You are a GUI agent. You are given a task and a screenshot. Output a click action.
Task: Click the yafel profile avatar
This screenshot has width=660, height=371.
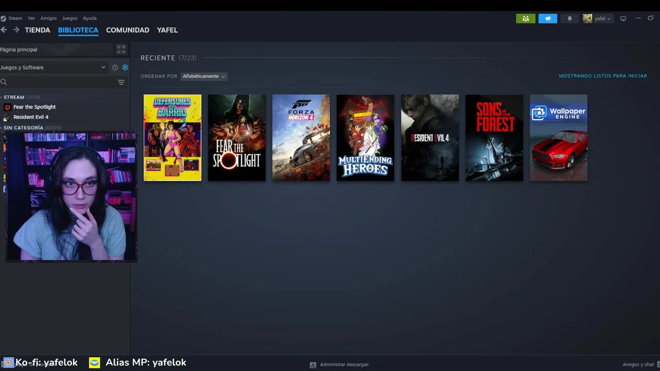tap(587, 19)
